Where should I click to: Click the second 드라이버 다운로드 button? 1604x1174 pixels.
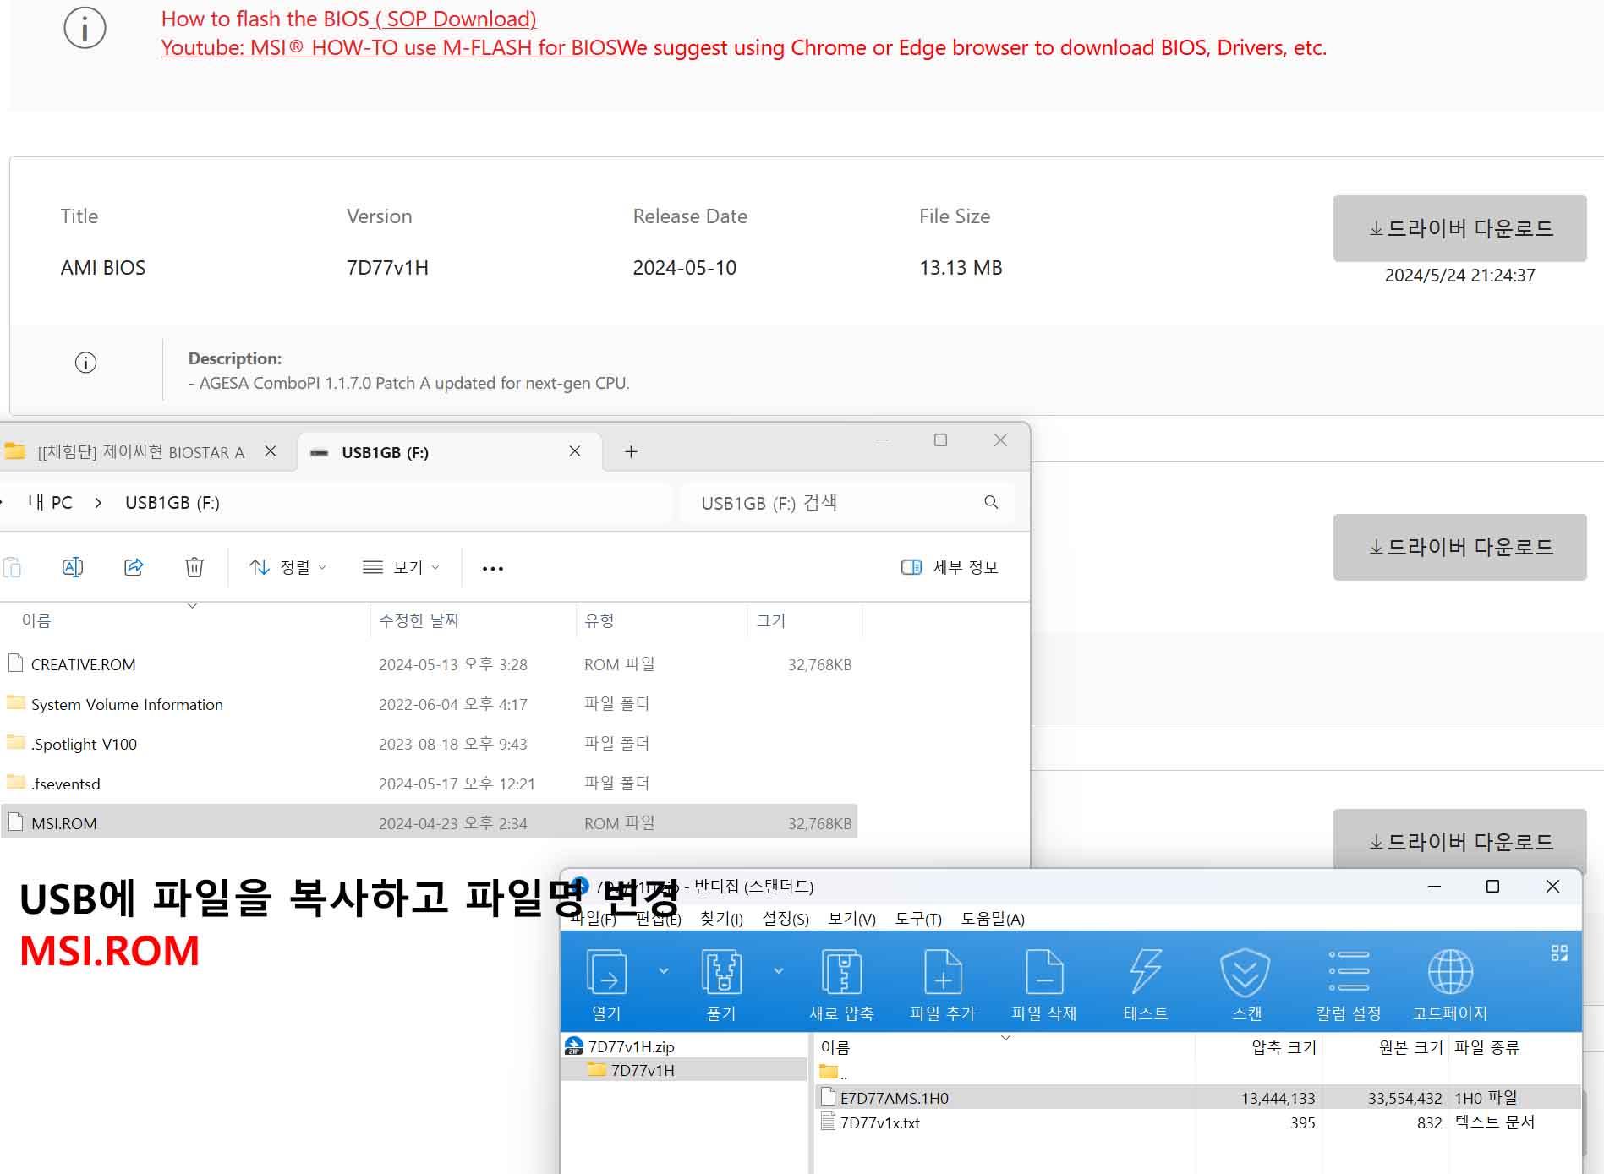(1460, 547)
